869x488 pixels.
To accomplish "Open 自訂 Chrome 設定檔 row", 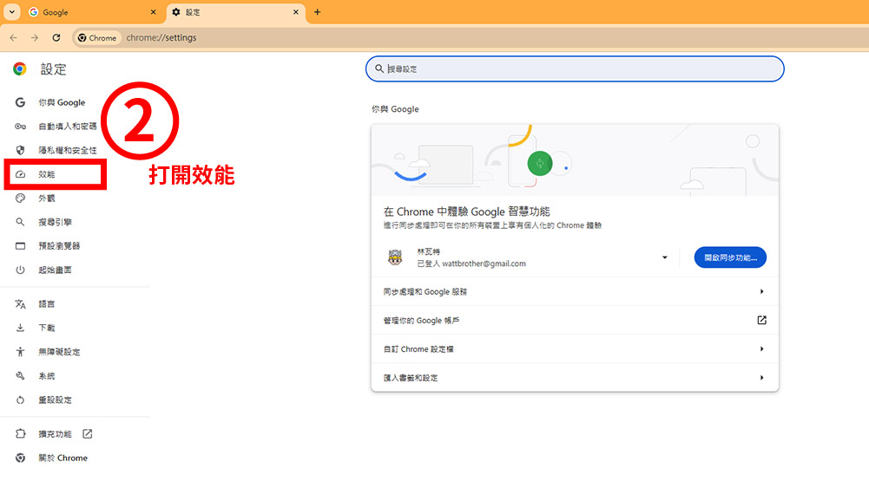I will [575, 349].
